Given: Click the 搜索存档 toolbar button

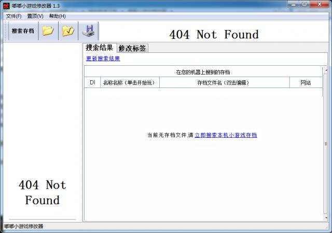Looking at the screenshot, I should (x=23, y=31).
